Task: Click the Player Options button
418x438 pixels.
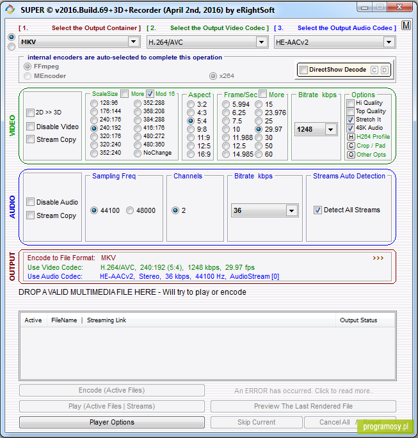Action: pos(112,422)
